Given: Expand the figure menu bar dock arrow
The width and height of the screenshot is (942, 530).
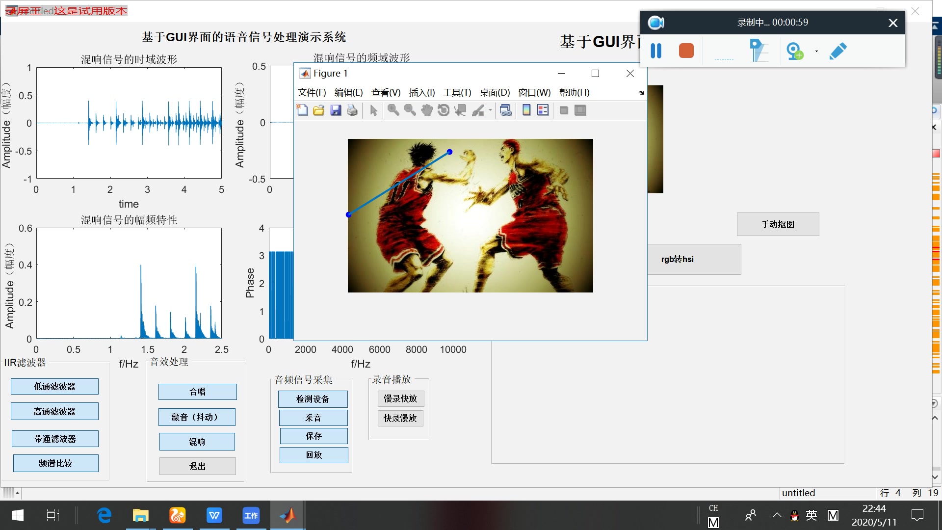Looking at the screenshot, I should 641,93.
